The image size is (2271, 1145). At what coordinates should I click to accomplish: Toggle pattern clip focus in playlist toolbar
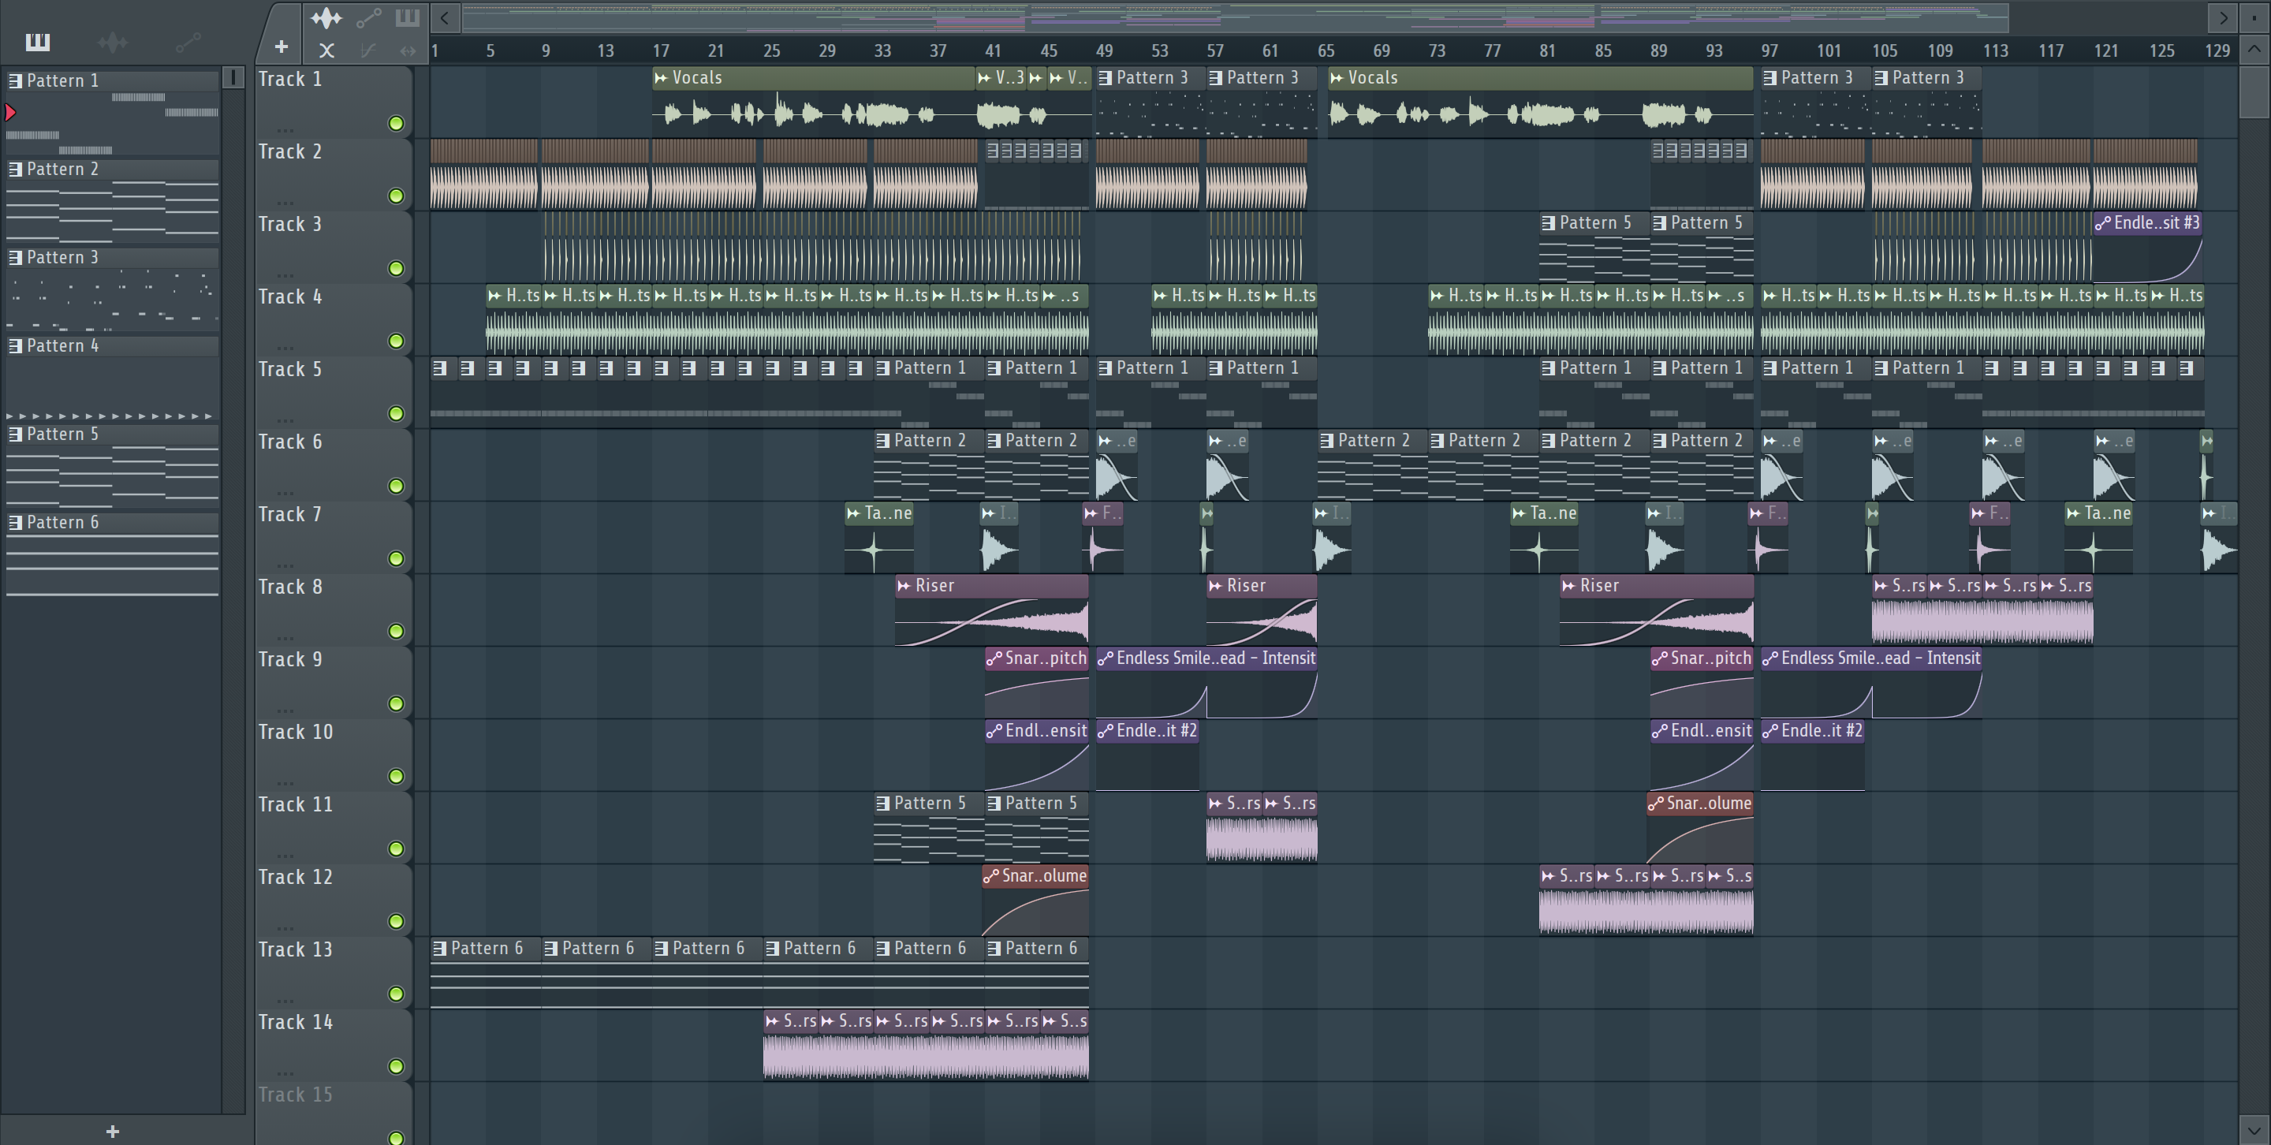point(408,17)
